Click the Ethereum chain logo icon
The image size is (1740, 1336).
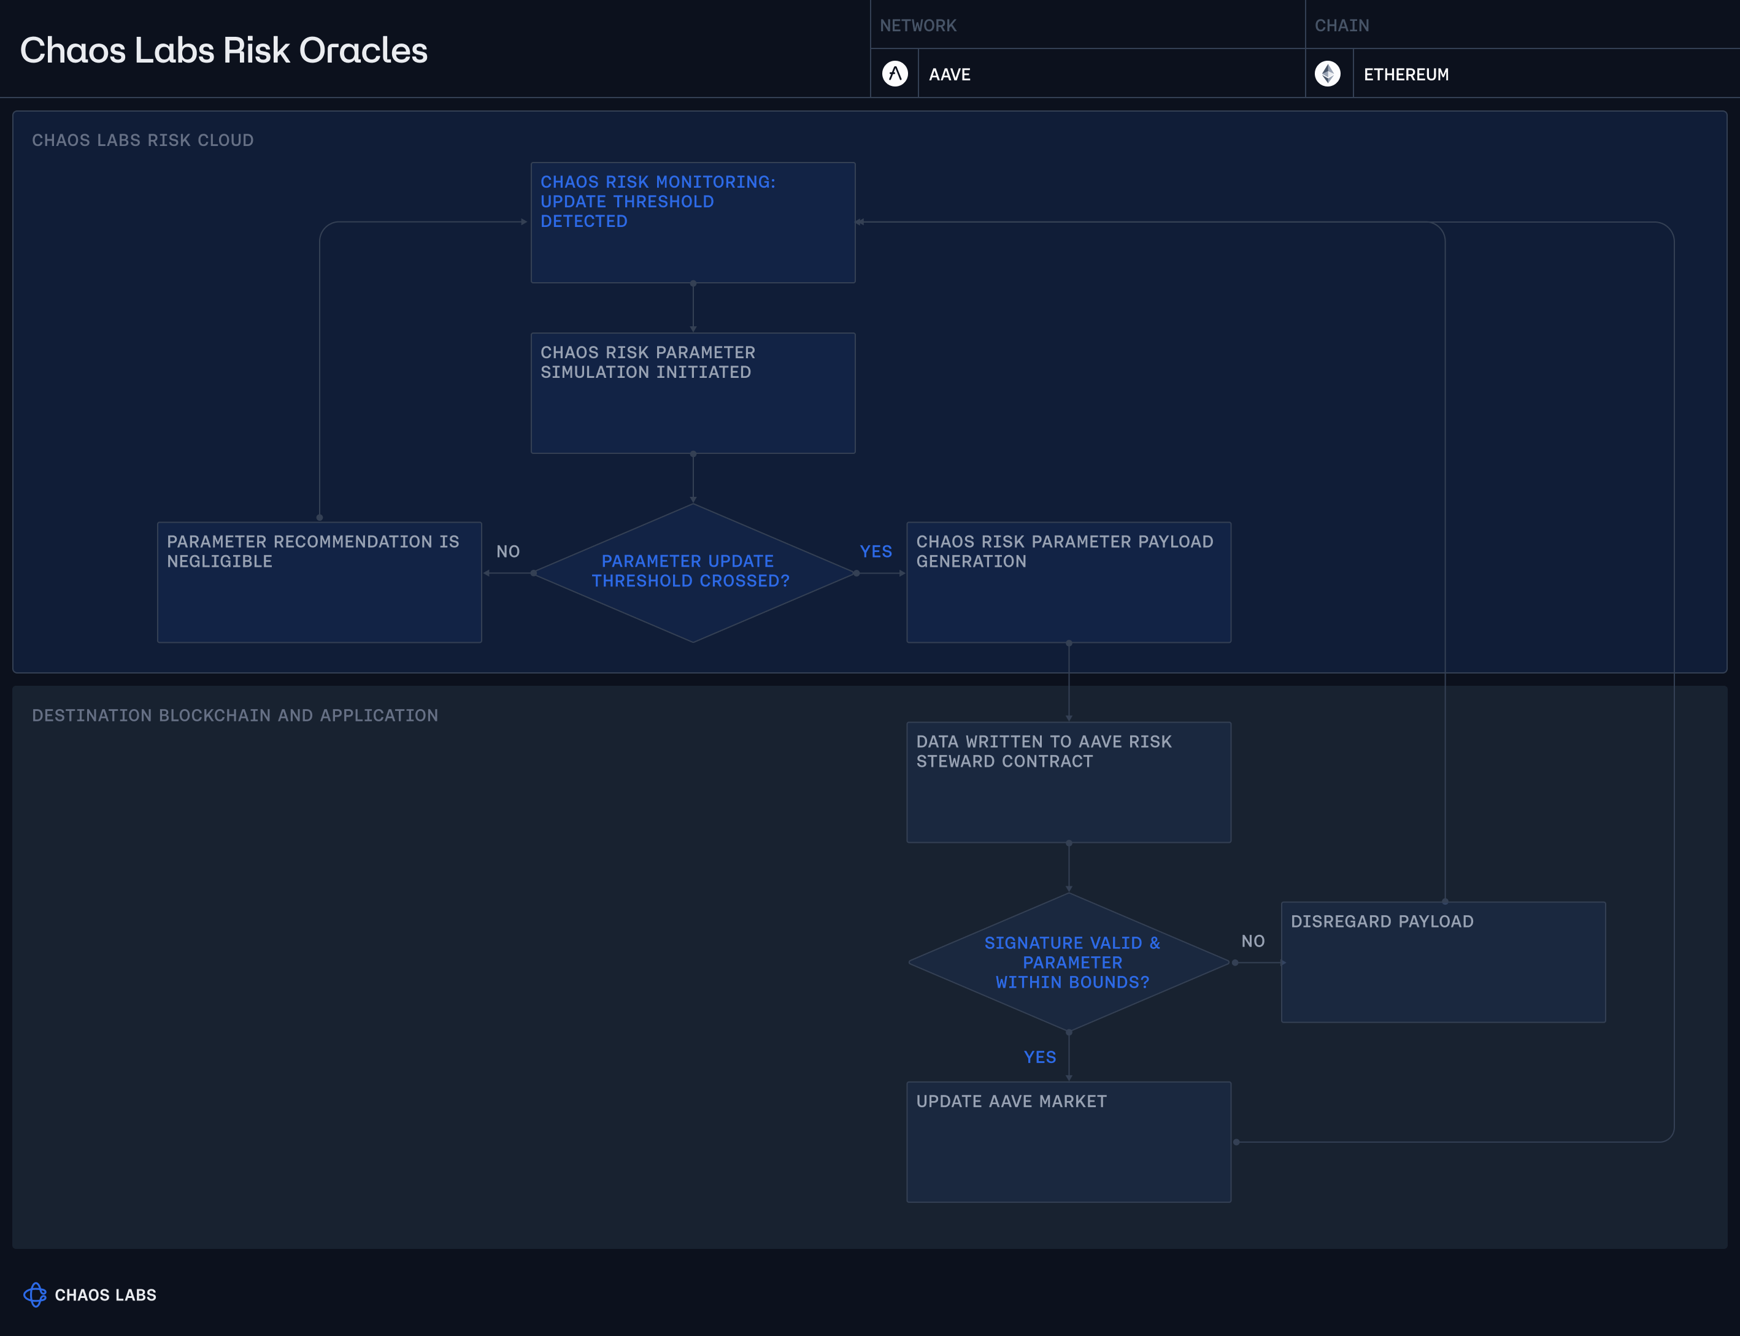pos(1327,74)
